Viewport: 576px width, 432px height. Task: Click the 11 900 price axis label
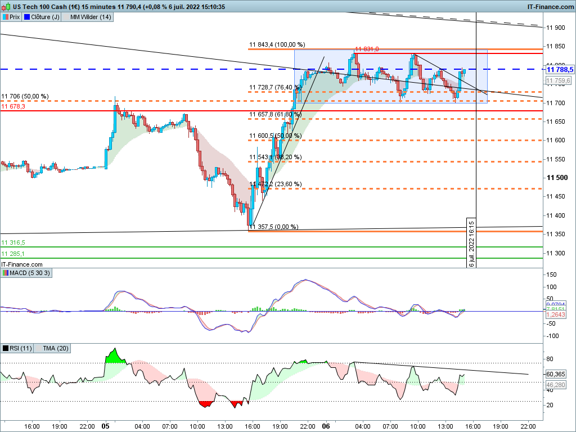(x=555, y=28)
